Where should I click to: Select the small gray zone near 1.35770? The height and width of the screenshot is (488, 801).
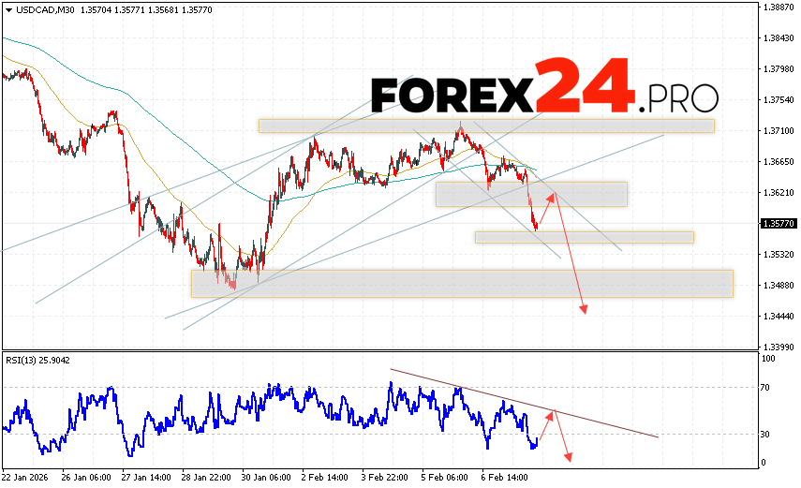click(x=584, y=237)
